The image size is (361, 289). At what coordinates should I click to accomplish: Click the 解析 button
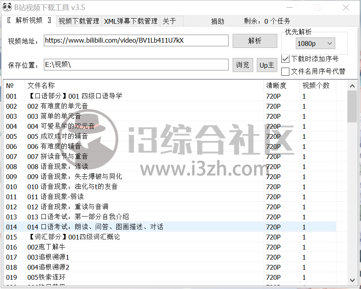[255, 41]
